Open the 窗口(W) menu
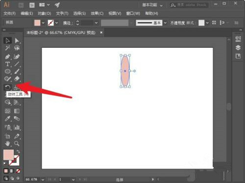 (x=133, y=14)
